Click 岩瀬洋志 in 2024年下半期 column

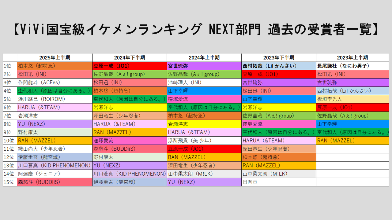click(x=130, y=107)
